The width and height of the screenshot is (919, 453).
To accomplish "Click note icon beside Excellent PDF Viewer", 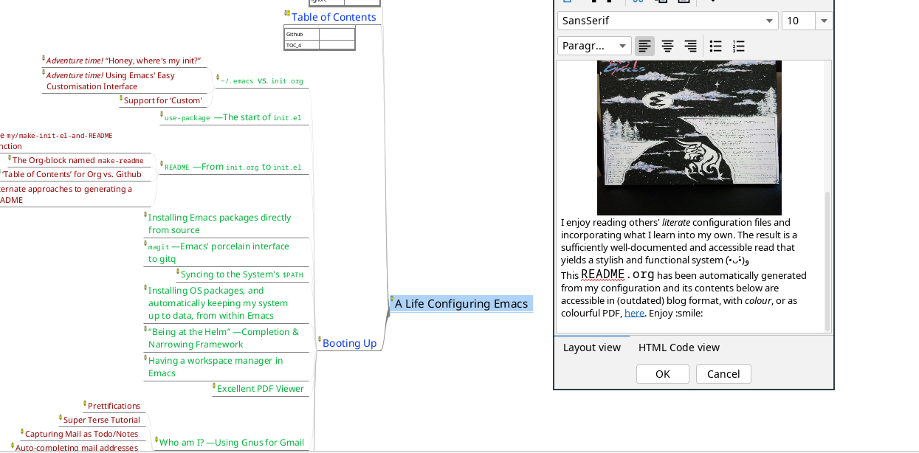I will coord(214,385).
